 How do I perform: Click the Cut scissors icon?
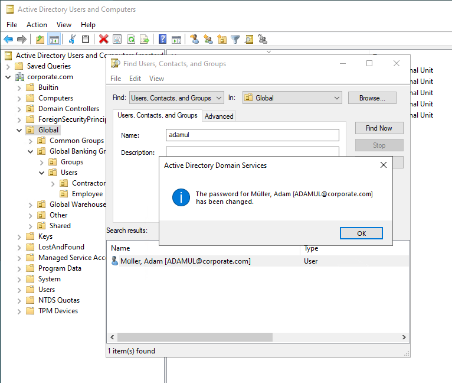click(x=72, y=39)
